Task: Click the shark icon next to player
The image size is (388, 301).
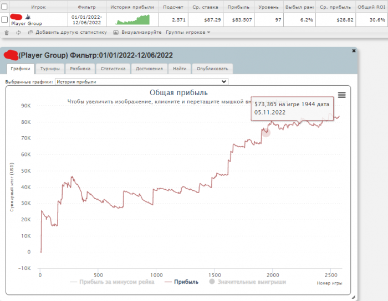Action: 28,17
